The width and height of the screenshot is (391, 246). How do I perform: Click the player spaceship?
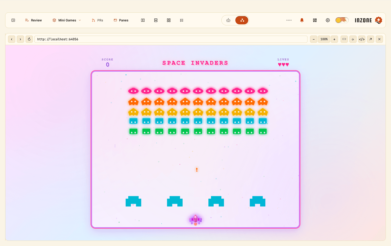[x=195, y=220]
